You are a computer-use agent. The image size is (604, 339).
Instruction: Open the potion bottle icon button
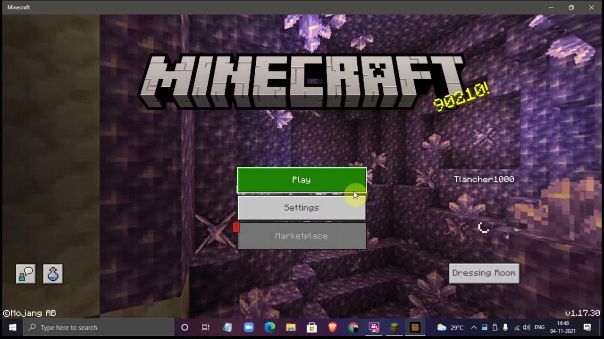click(x=53, y=274)
